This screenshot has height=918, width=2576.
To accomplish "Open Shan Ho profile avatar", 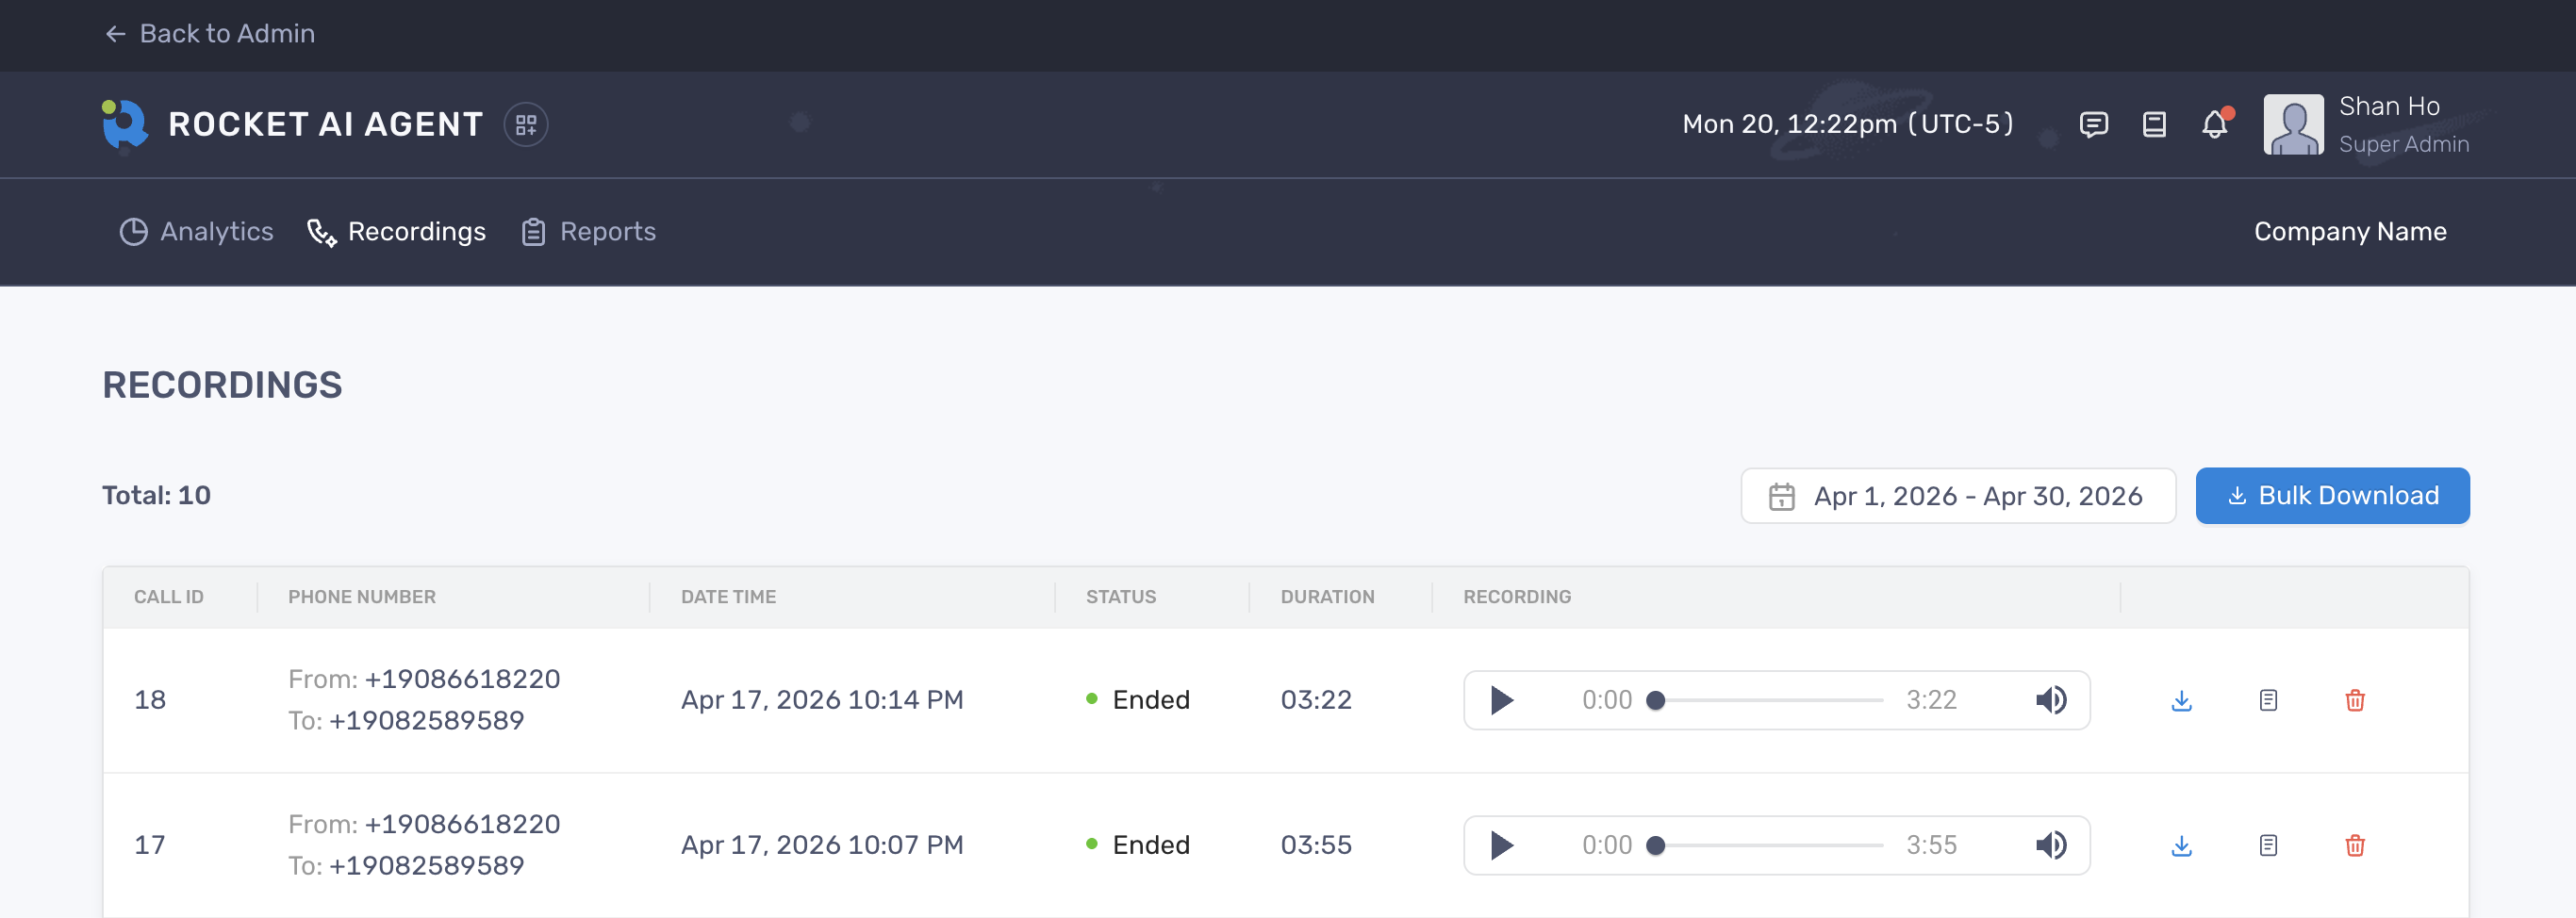I will [x=2293, y=125].
